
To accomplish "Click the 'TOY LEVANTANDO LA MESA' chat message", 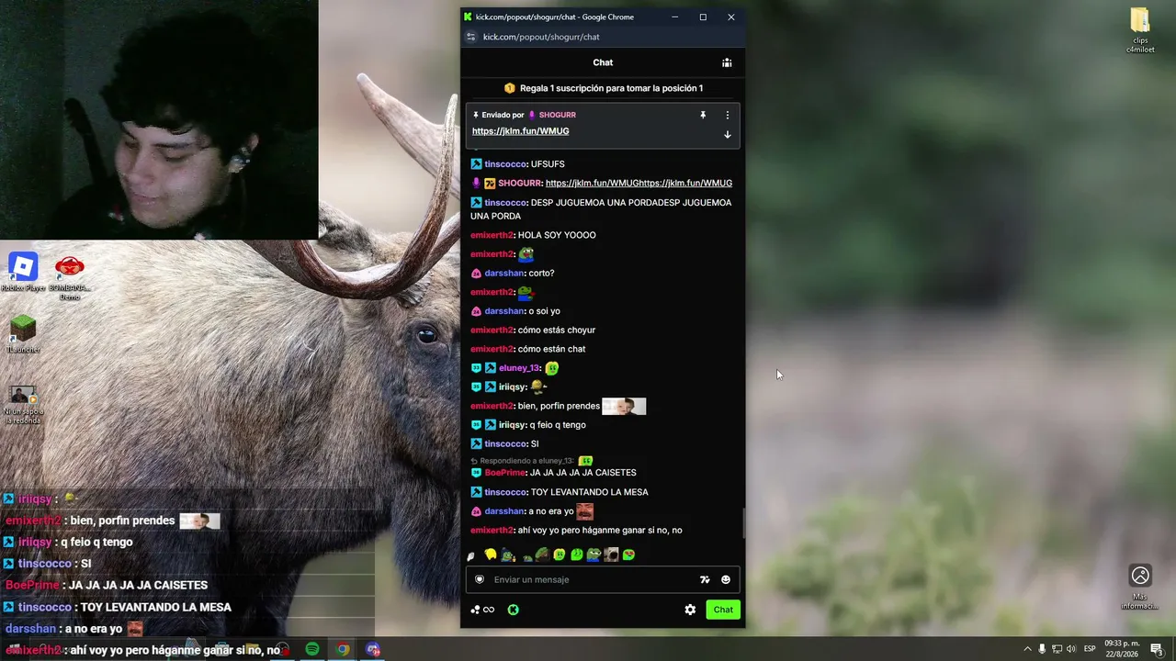I will tap(560, 492).
